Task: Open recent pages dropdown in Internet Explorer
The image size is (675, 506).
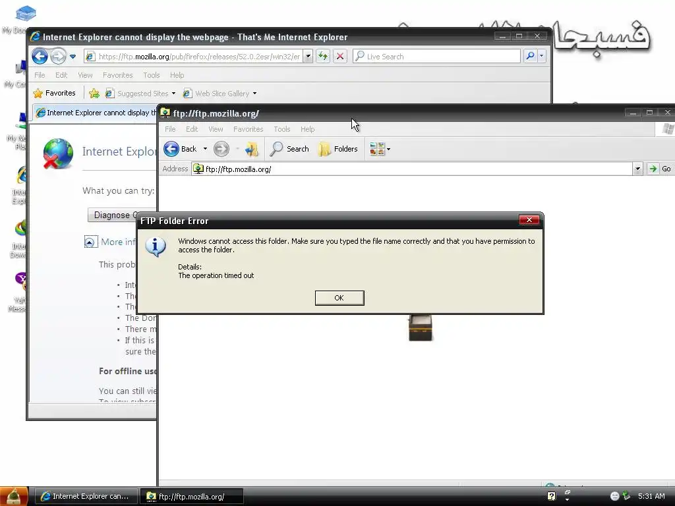Action: (x=73, y=57)
